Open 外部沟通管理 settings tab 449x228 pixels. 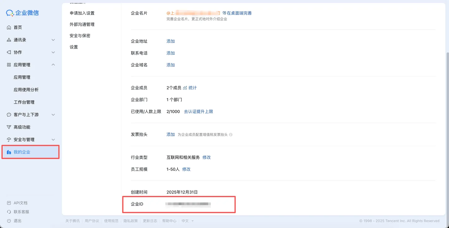(x=82, y=24)
